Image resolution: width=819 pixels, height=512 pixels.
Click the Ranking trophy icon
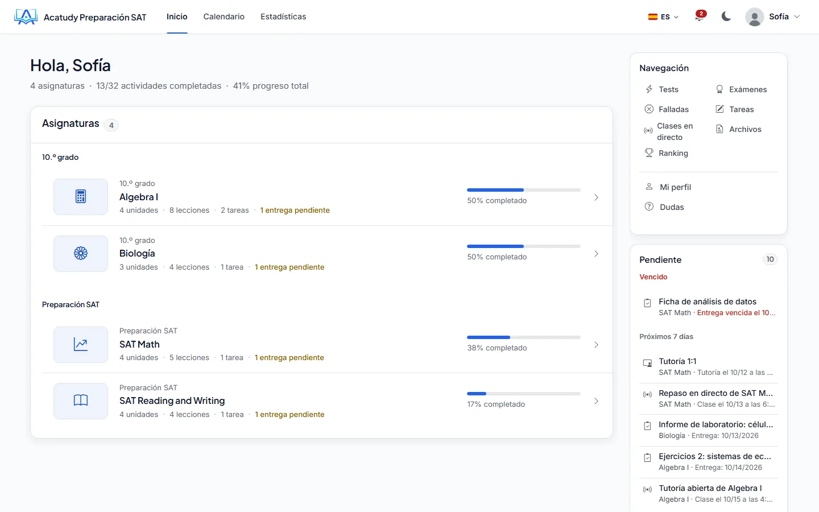649,153
